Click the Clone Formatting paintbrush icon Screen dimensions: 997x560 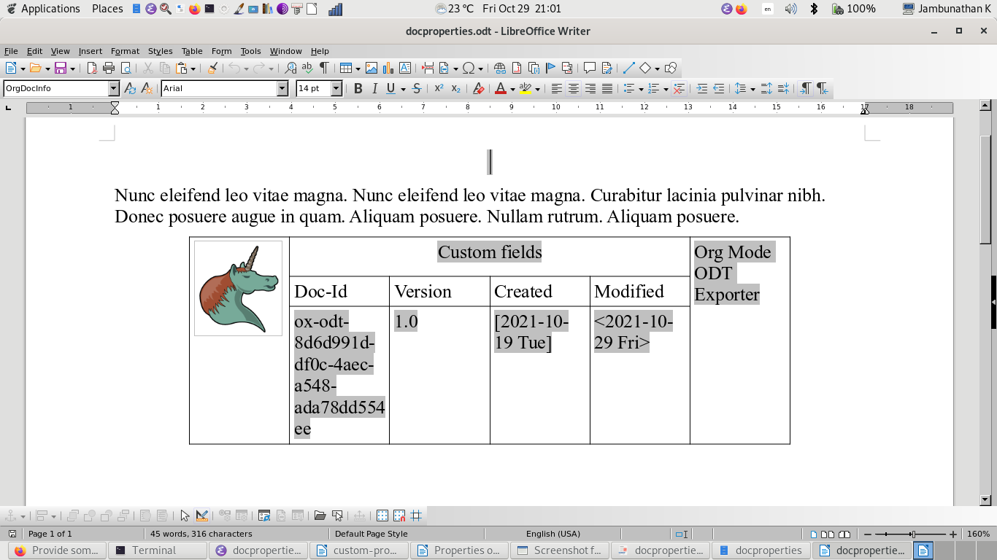tap(212, 68)
